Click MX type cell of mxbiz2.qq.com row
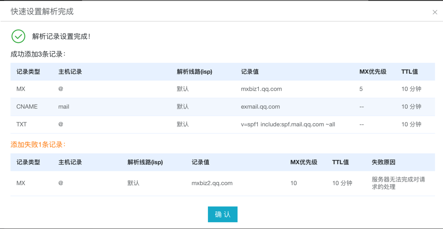Viewport: 443px width, 229px height. [x=21, y=183]
